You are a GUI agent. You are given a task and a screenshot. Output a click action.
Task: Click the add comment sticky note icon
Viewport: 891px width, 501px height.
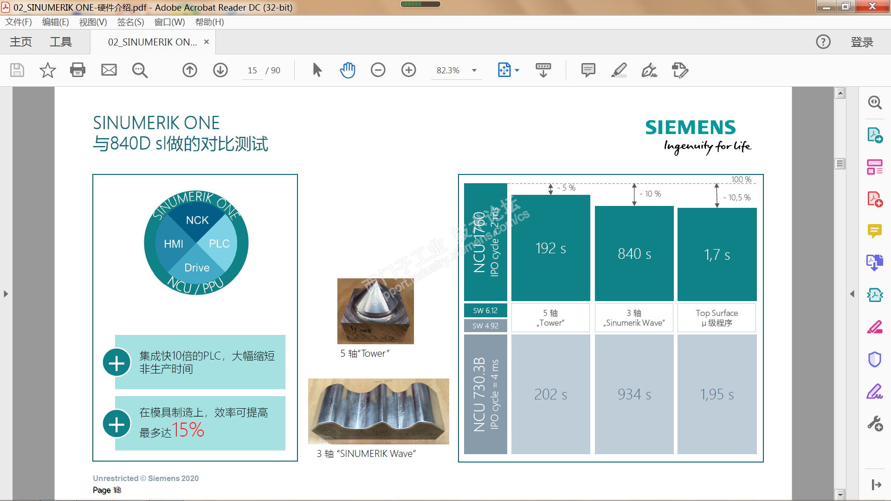pos(588,70)
